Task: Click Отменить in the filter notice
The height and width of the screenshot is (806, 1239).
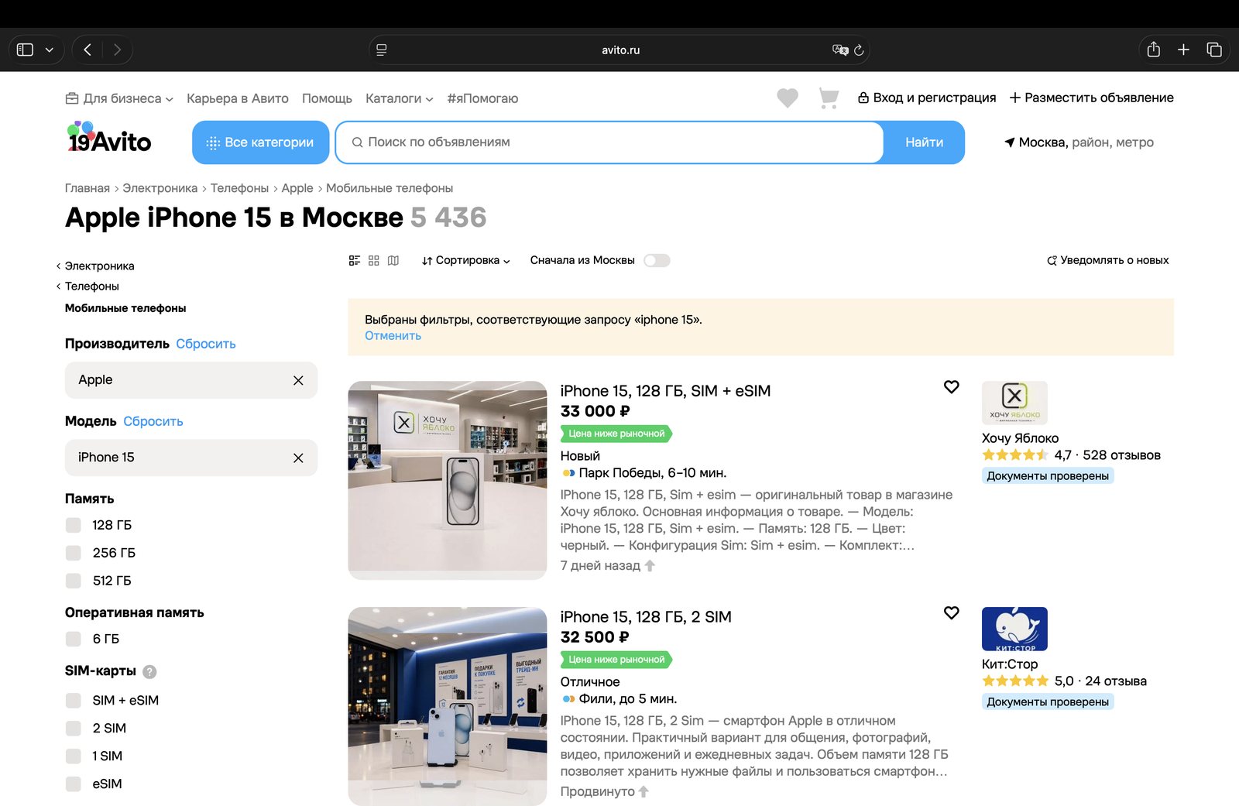Action: point(393,335)
